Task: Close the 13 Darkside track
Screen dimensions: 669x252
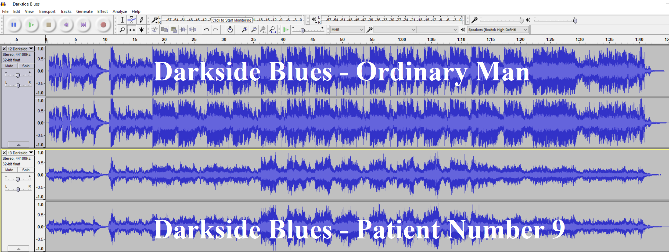Action: point(4,153)
